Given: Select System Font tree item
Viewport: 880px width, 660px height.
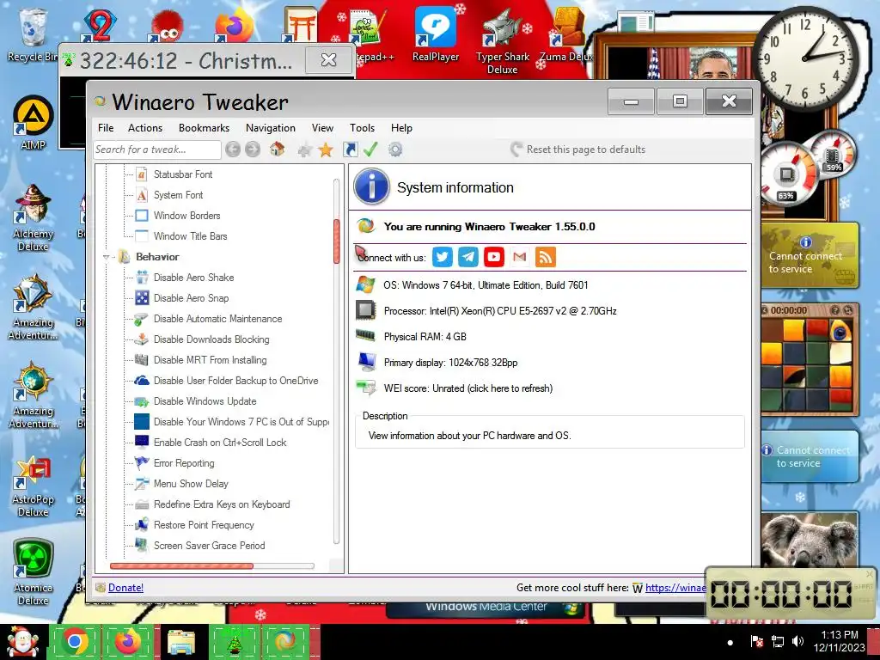Looking at the screenshot, I should (179, 195).
